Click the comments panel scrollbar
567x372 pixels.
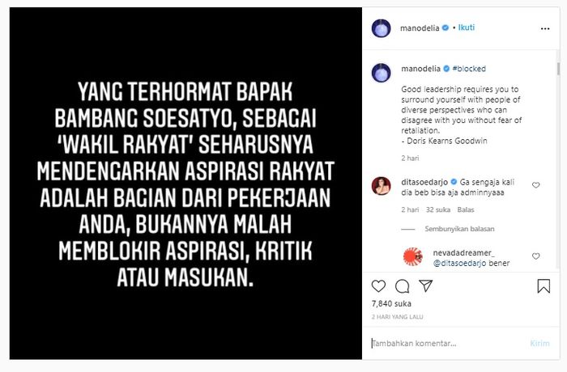coord(558,69)
